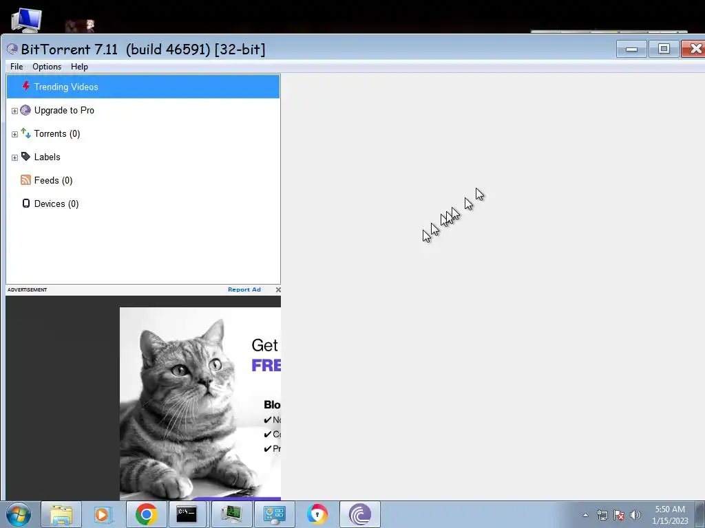This screenshot has height=528, width=705.
Task: Click the Labels tag icon
Action: 25,157
